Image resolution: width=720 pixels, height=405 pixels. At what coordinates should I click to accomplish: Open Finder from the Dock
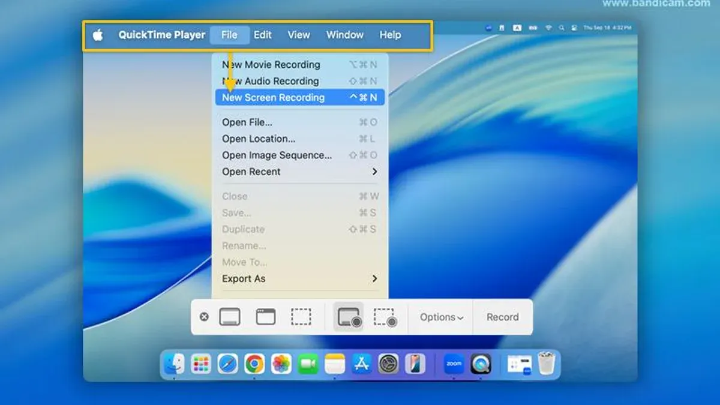point(174,364)
